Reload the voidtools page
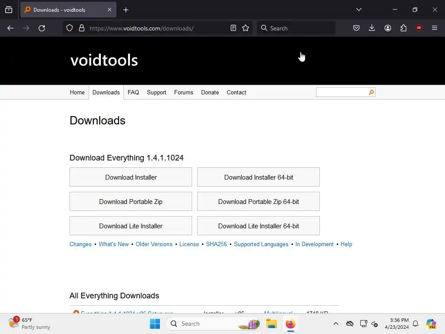The image size is (445, 334). coord(42,28)
